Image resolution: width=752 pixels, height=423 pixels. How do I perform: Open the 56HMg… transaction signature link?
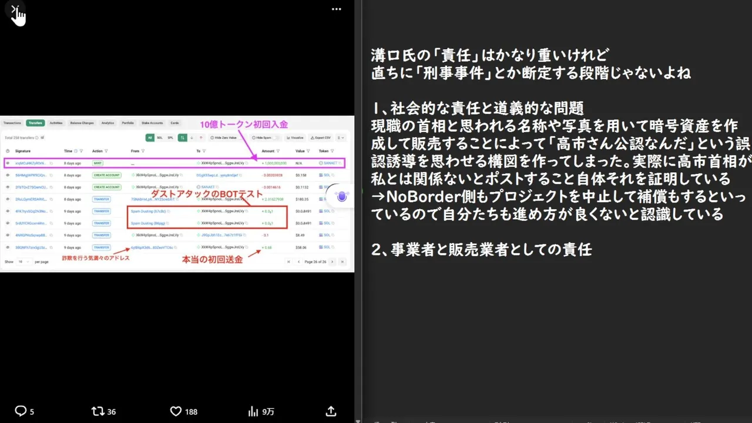coord(31,175)
